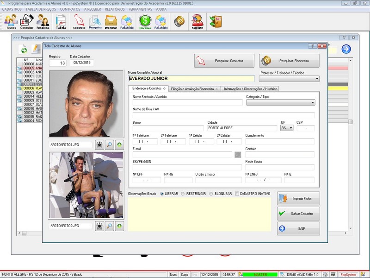Viewport: 370px width, 278px height.
Task: Click the Nº CPF input field
Action: pos(147,180)
